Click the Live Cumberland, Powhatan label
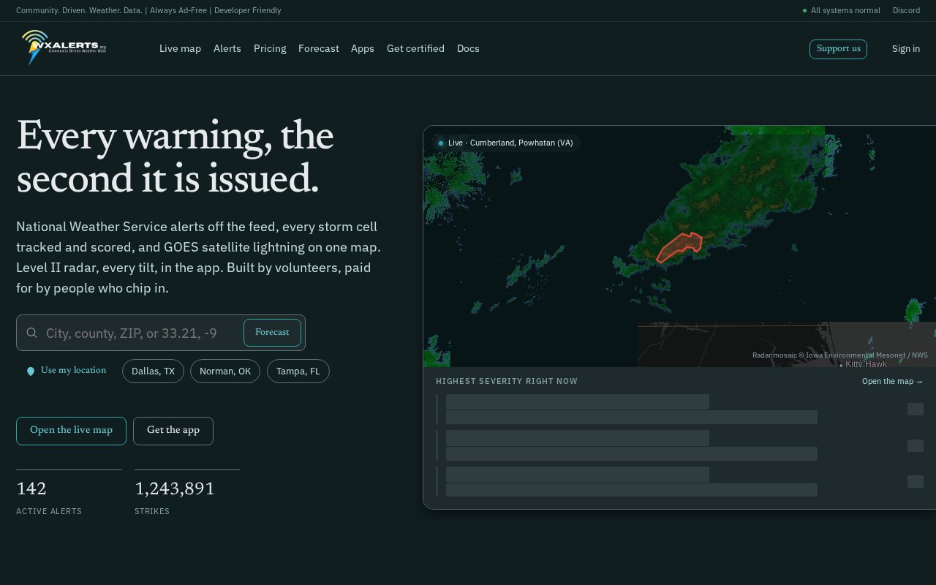 click(x=505, y=143)
